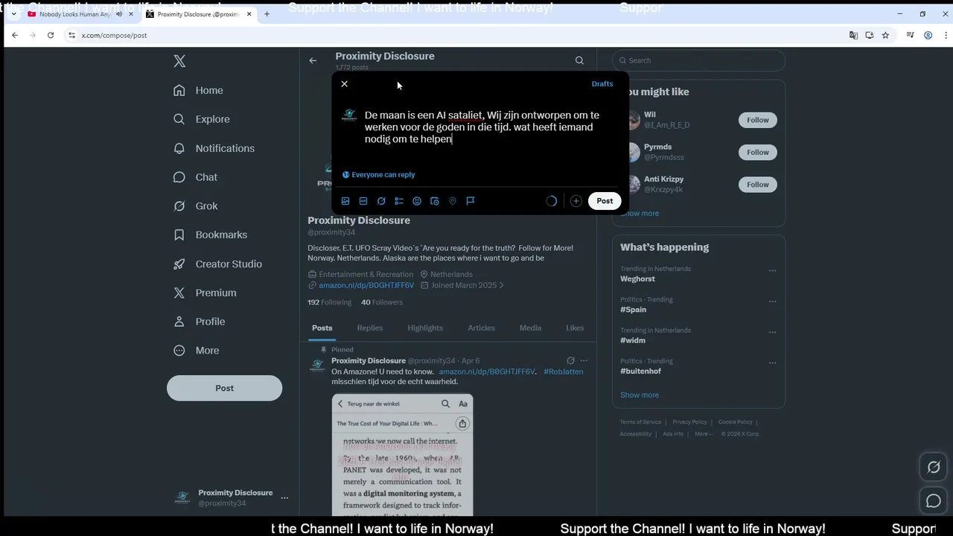Add a GIF to the post
Screen dimensions: 953x536
click(x=363, y=201)
